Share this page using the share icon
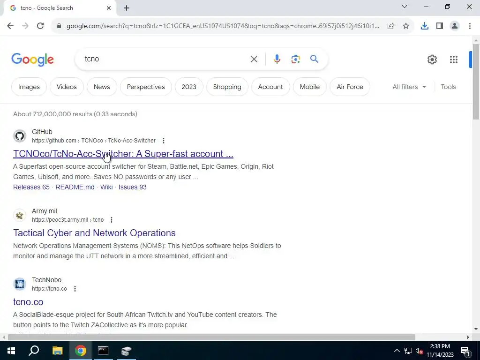480x360 pixels. pyautogui.click(x=391, y=26)
